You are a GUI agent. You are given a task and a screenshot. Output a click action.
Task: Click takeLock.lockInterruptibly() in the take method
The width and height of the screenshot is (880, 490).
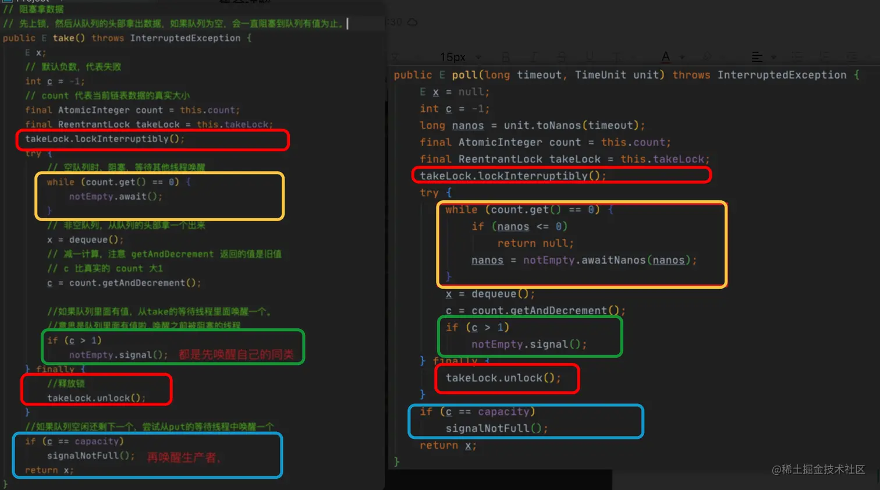[x=105, y=139]
